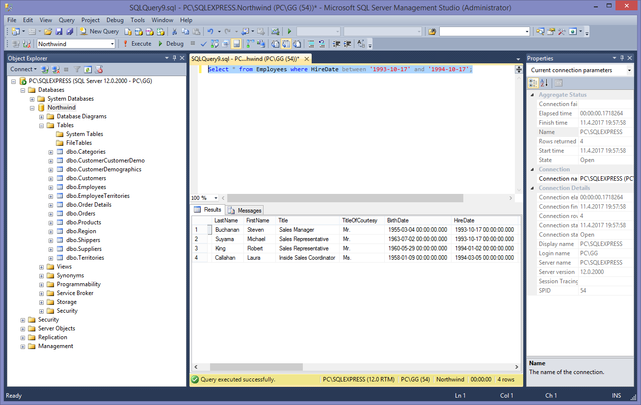Click the Cut scissors icon
The image size is (641, 405).
coord(175,31)
